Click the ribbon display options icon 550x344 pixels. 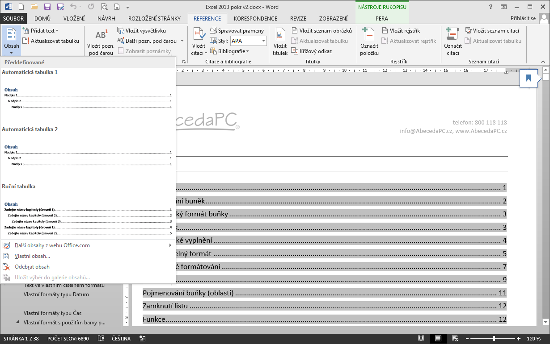point(503,7)
